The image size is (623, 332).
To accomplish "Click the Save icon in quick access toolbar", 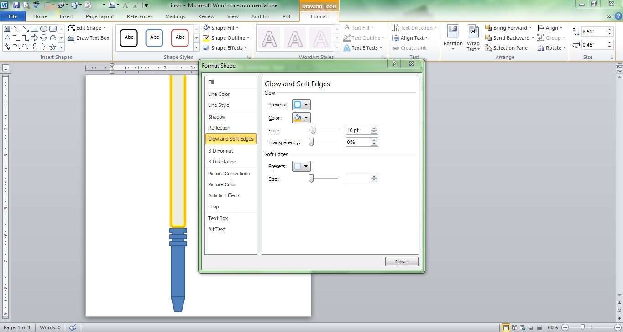I will [x=16, y=5].
